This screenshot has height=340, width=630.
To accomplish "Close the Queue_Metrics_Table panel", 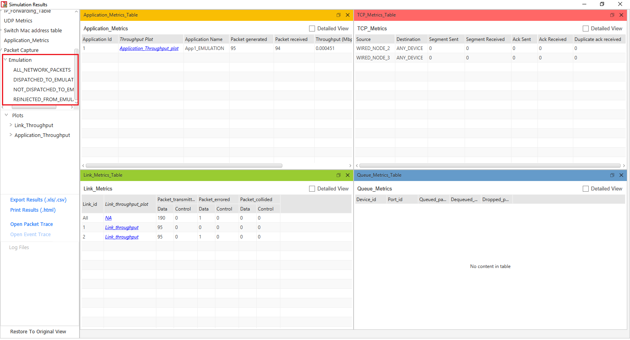I will point(621,175).
